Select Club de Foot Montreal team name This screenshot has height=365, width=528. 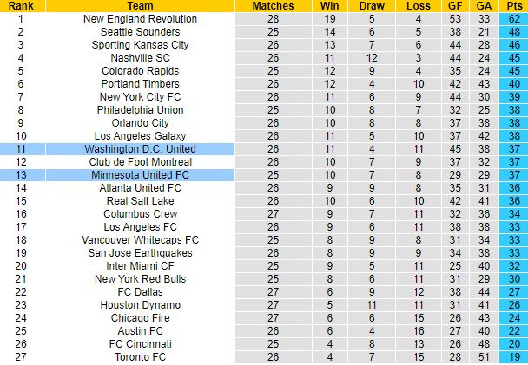[140, 162]
